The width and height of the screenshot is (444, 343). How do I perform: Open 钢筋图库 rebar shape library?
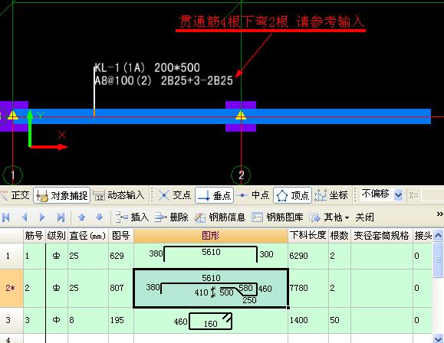click(278, 217)
